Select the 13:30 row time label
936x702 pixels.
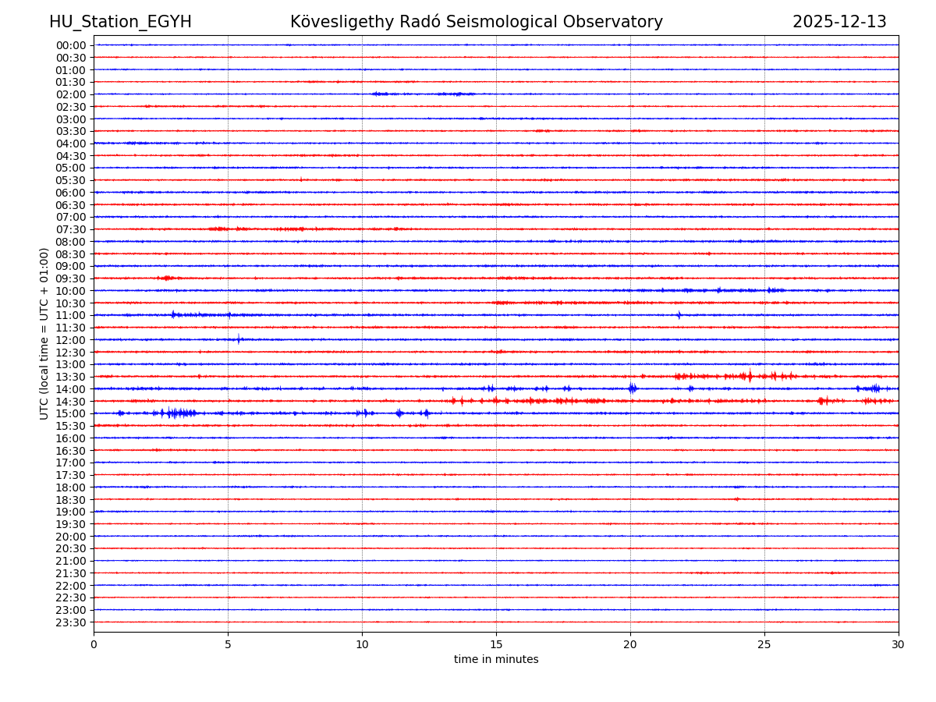coord(71,377)
